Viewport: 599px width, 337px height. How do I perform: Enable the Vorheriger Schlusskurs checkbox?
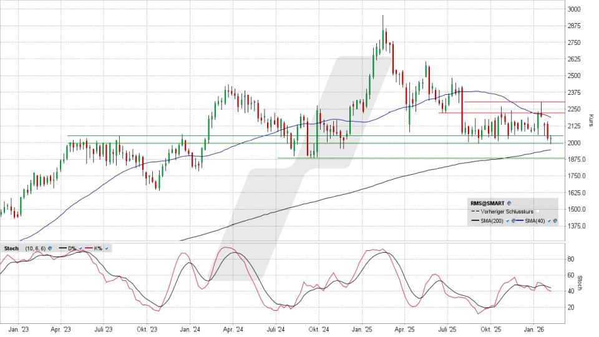538,212
